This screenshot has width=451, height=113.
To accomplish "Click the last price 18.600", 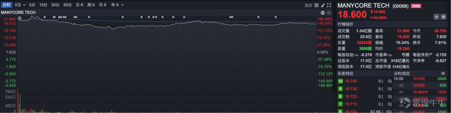I will pos(352,15).
